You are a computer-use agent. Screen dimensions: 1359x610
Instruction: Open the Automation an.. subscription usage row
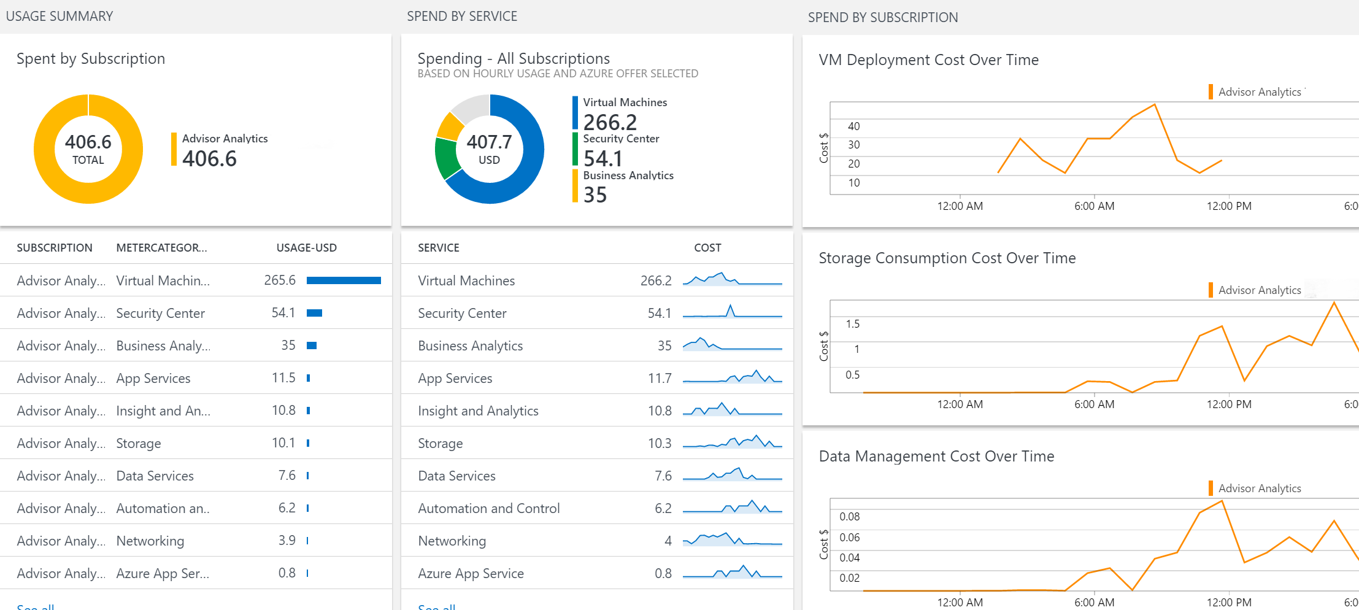tap(196, 508)
